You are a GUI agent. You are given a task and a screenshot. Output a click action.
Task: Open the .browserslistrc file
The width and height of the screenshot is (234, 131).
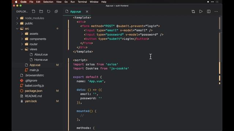point(34,75)
